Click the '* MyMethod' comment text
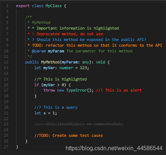This screenshot has width=166, height=155. [x=39, y=22]
